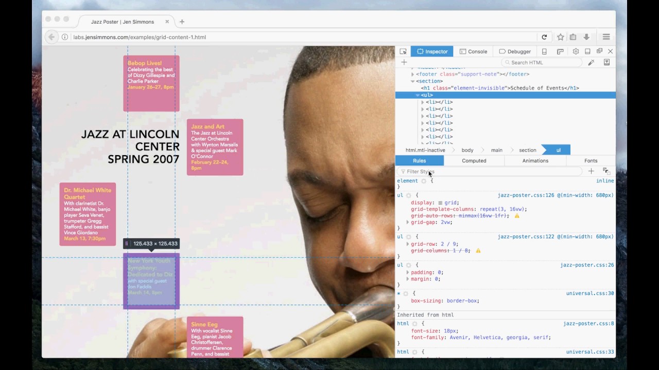Click the html.mti-inactive breadcrumb
This screenshot has height=370, width=659.
point(425,150)
